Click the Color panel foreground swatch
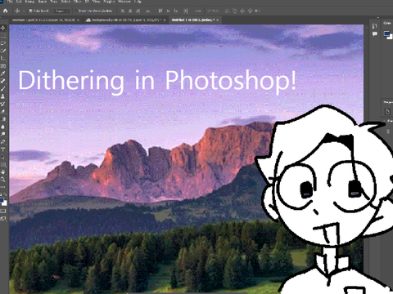This screenshot has width=393, height=294. tap(386, 33)
